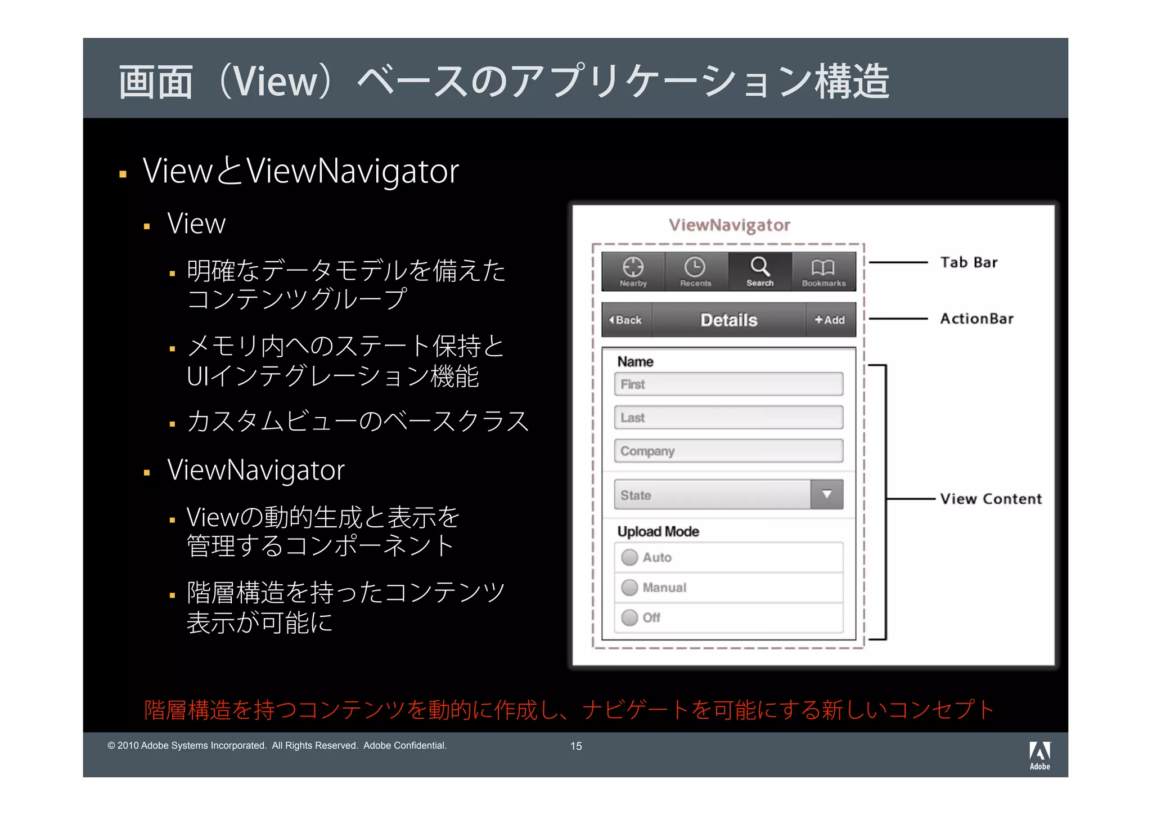Click the View sub-bullet heading

196,224
